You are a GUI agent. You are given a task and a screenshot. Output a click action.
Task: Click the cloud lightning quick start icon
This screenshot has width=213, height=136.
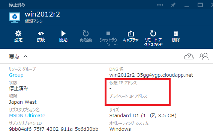point(189,56)
